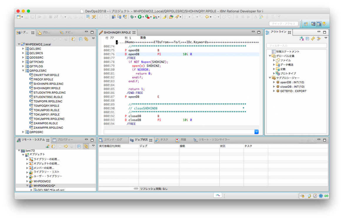Toggle Link with Editor in project view
This screenshot has height=220, width=344.
tap(86, 39)
